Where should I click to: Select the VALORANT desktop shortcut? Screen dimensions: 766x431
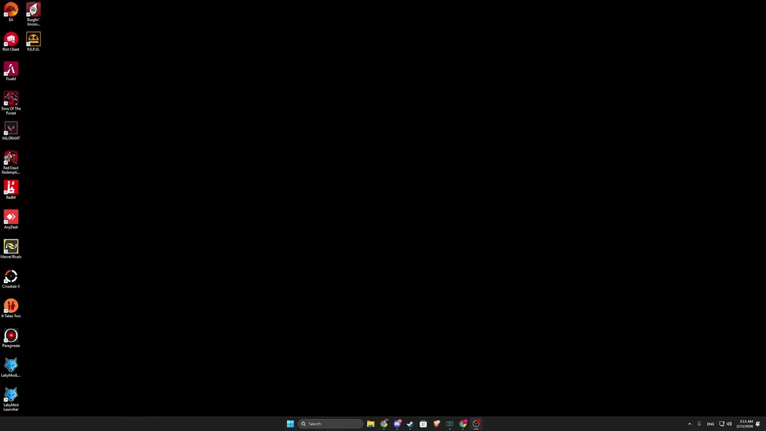point(11,130)
